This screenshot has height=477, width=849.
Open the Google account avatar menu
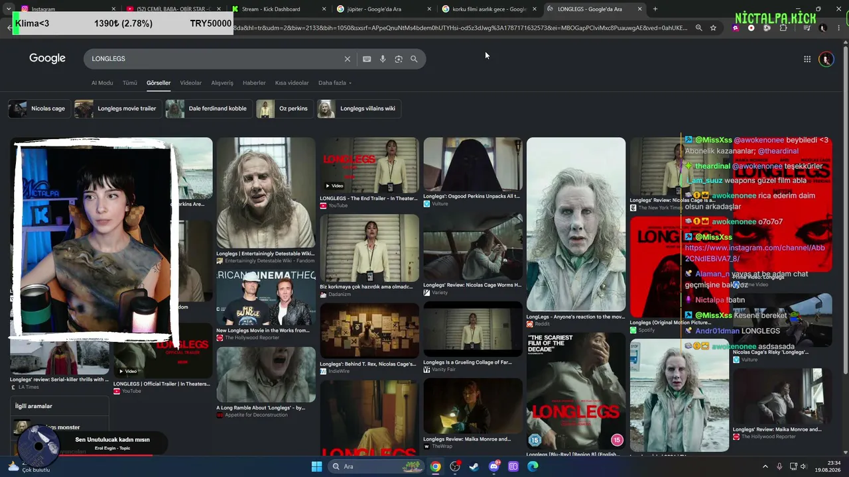[826, 59]
